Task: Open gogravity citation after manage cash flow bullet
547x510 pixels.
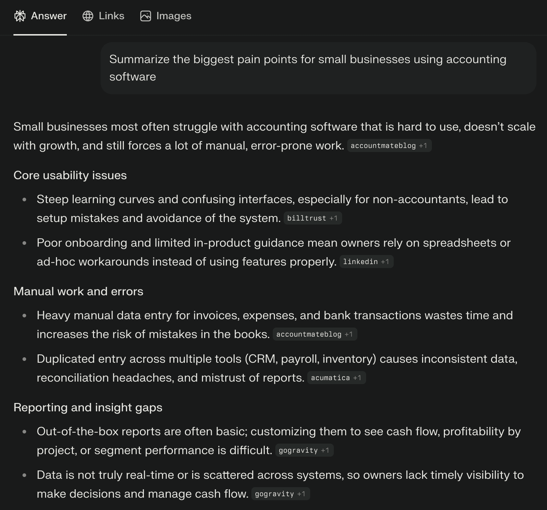Action: (280, 494)
